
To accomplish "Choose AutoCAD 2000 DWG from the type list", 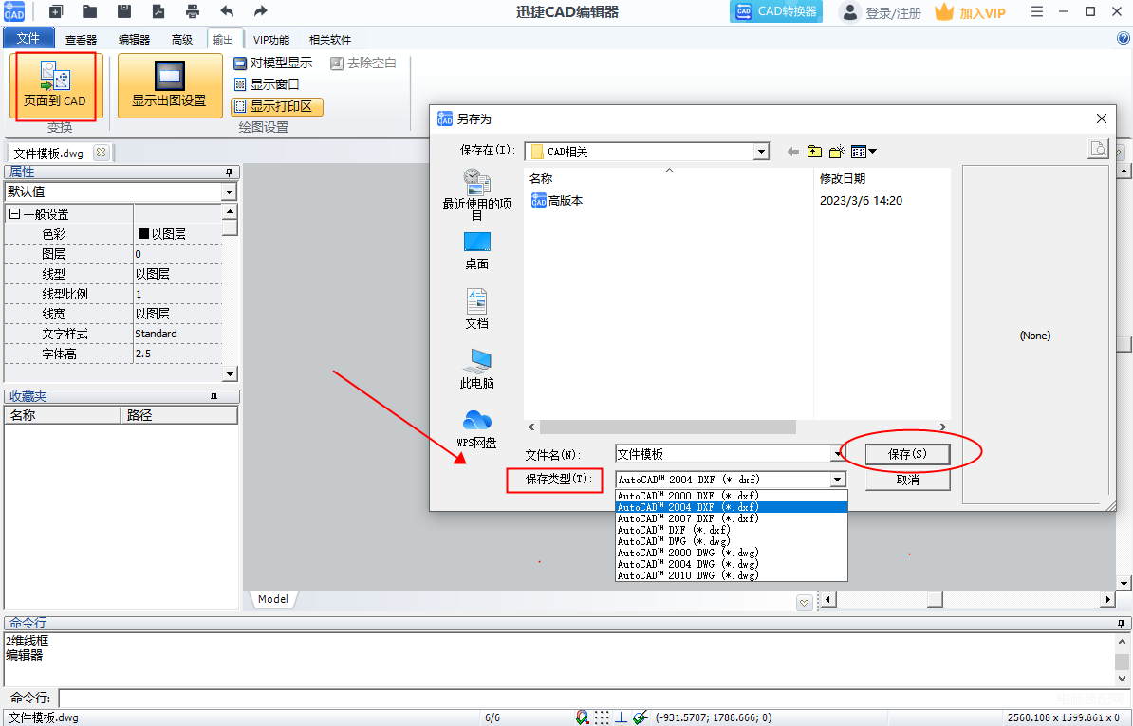I will [x=732, y=553].
